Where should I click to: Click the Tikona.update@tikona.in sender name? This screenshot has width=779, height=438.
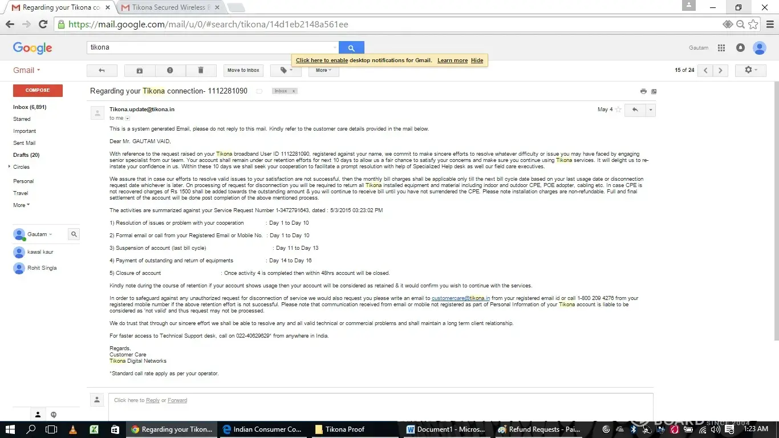point(142,109)
